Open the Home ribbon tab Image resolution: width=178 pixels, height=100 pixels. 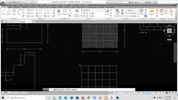(4, 7)
